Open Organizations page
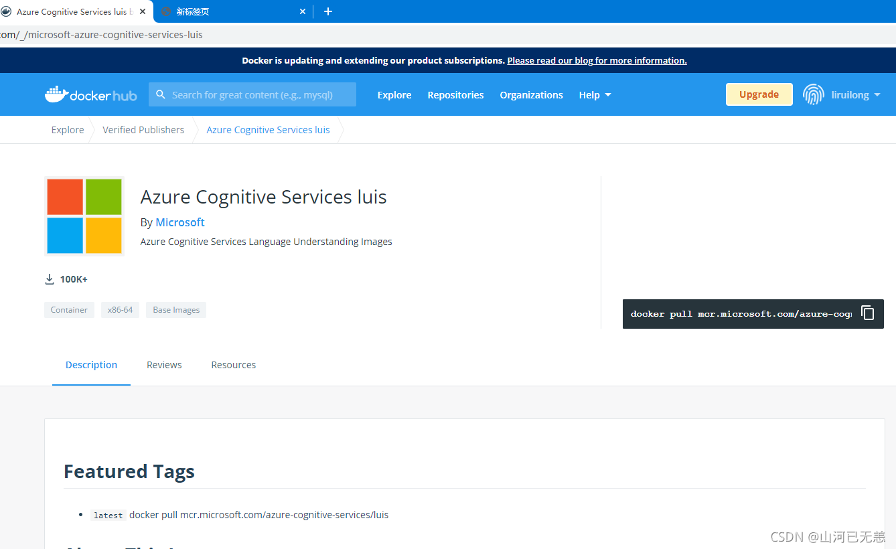Screen dimensions: 896x549 (x=531, y=95)
